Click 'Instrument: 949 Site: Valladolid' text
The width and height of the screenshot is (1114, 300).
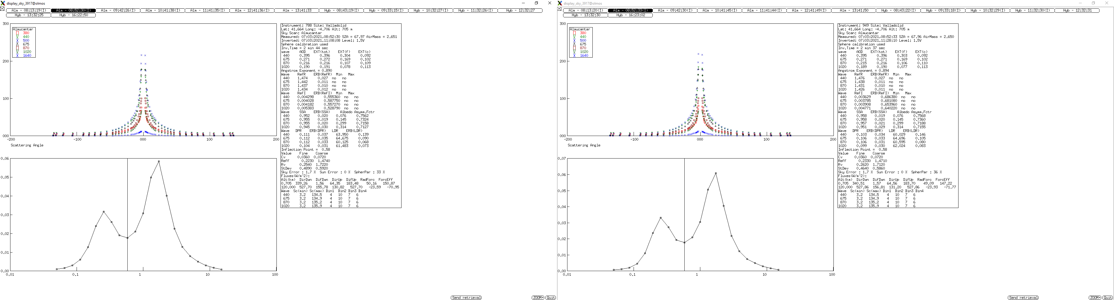871,25
